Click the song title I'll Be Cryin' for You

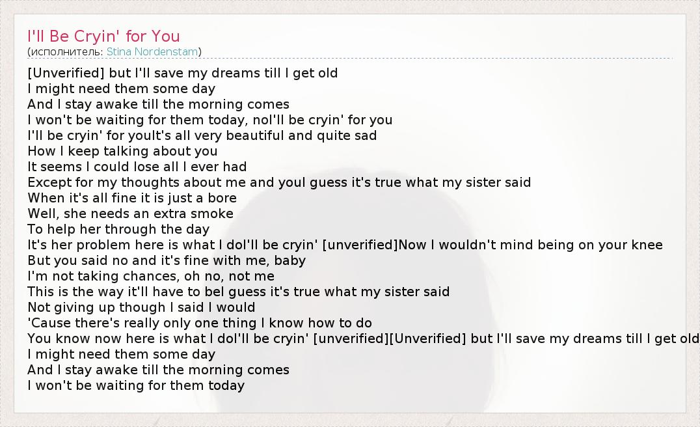103,36
